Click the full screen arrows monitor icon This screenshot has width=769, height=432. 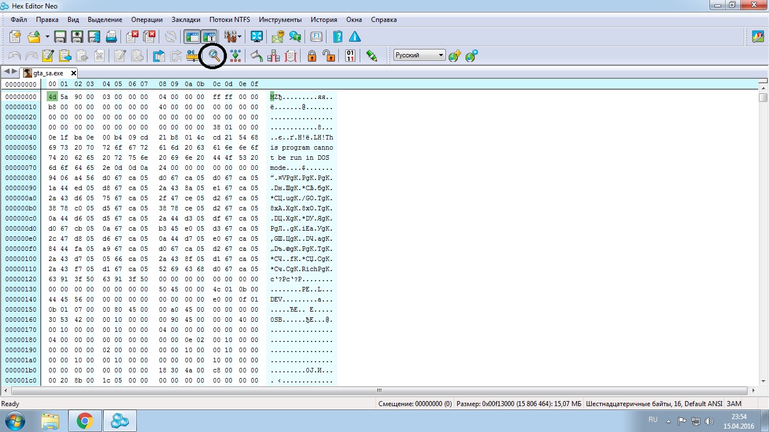point(257,37)
